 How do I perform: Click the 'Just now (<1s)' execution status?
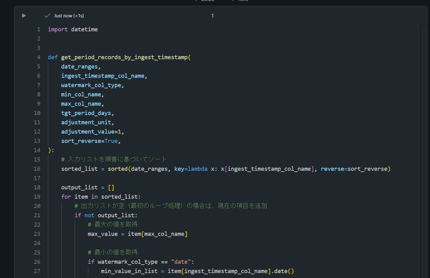tap(69, 15)
